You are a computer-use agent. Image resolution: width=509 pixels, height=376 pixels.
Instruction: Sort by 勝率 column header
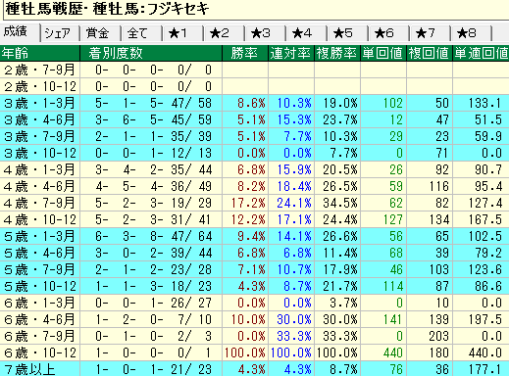tap(245, 53)
